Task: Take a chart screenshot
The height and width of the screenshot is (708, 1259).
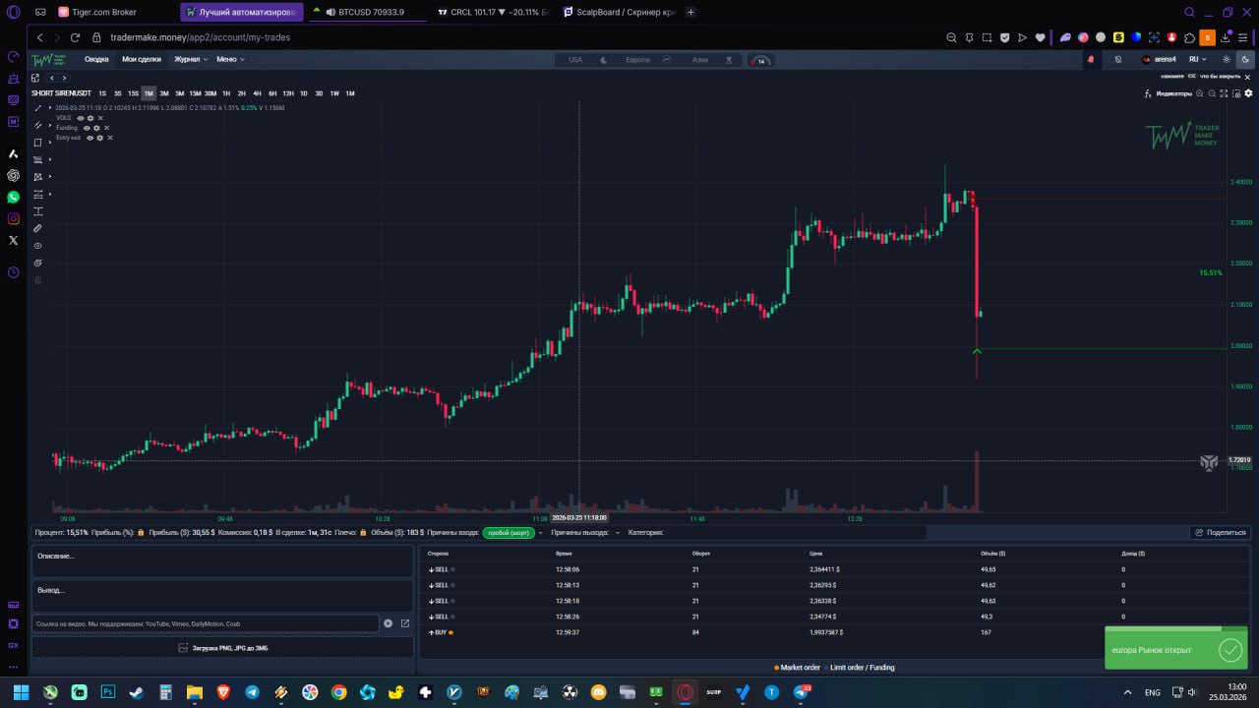Action: 1236,93
